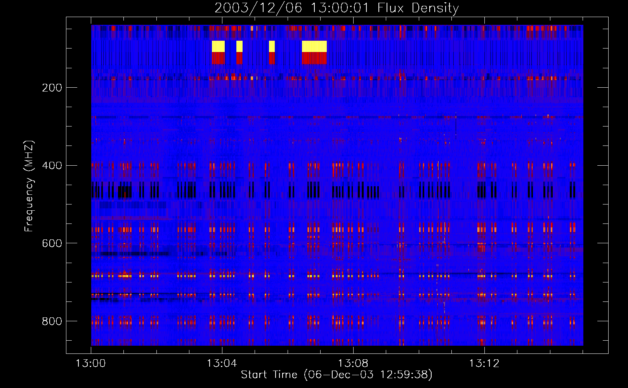The width and height of the screenshot is (628, 388).
Task: Click the 'Frequency (MHZ)' y-axis label
Action: (x=29, y=186)
